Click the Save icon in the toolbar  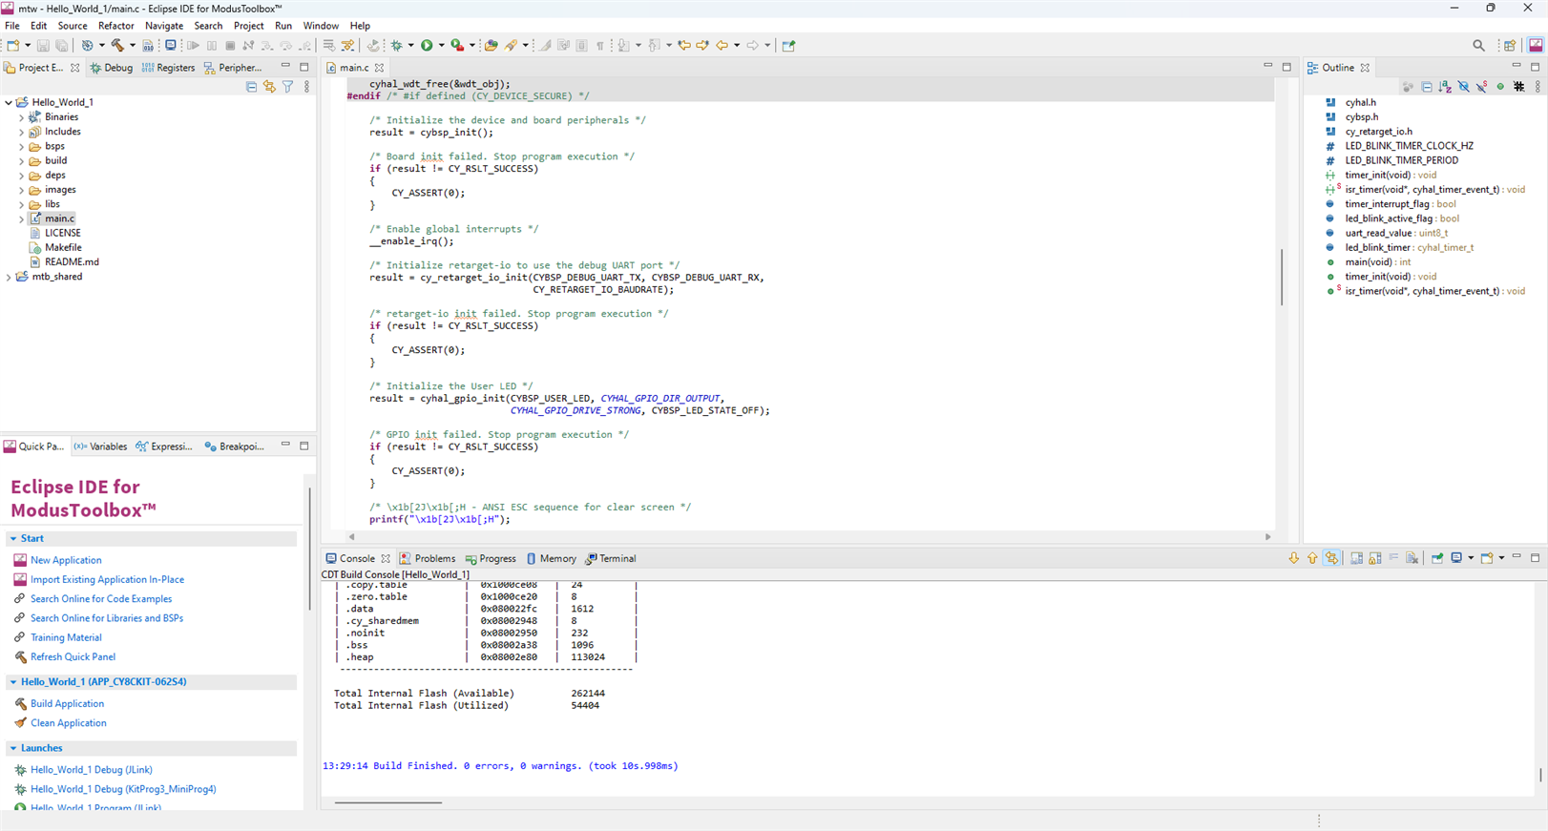click(43, 45)
